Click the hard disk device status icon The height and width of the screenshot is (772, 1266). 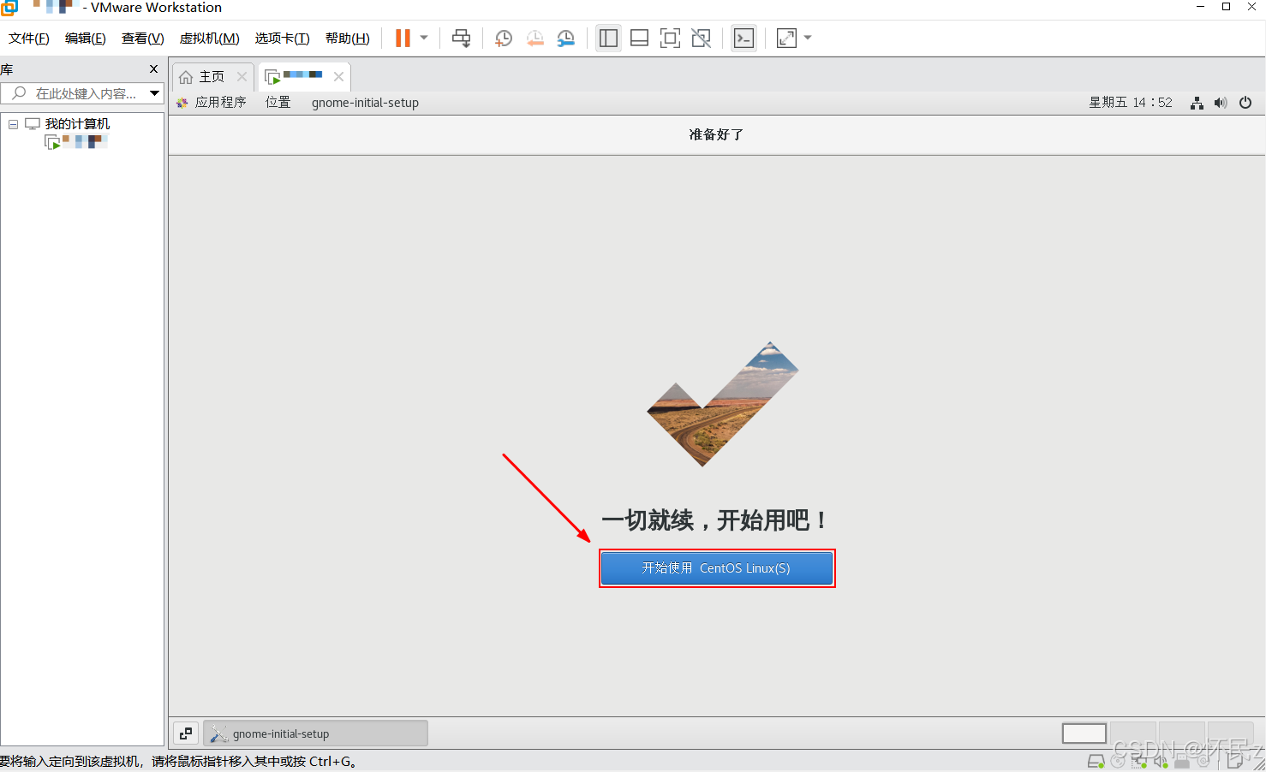(x=1096, y=761)
